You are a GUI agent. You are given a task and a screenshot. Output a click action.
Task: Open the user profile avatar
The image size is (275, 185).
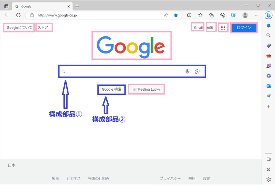[x=245, y=15]
